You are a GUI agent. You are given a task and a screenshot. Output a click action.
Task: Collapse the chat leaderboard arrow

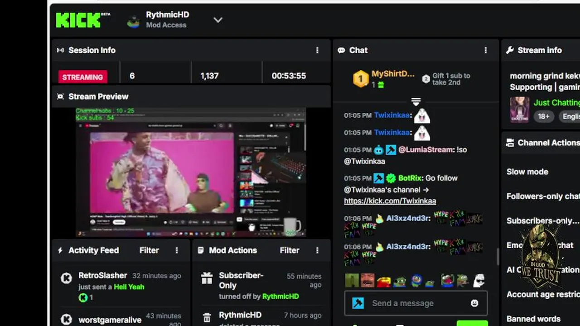tap(416, 101)
